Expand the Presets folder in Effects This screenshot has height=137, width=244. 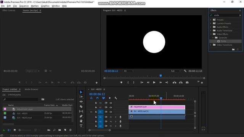pos(211,20)
